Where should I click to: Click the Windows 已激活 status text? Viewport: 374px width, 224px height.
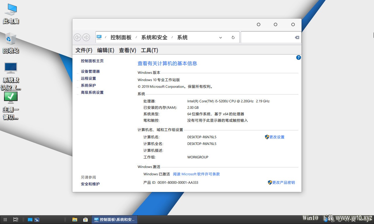coord(157,174)
